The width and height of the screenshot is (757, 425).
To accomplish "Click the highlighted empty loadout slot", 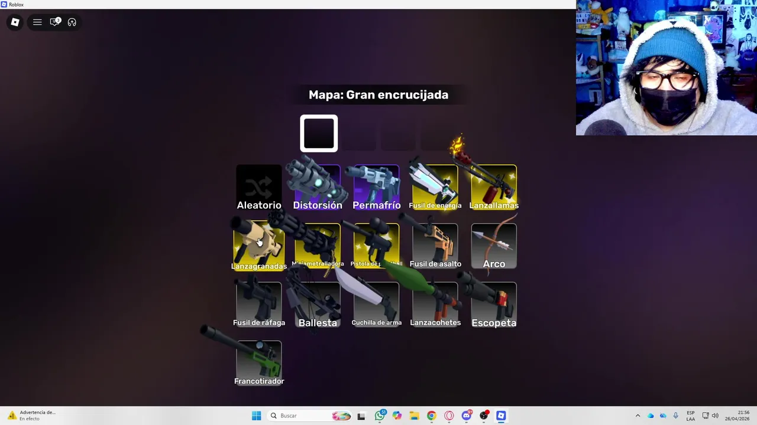I will (x=319, y=133).
